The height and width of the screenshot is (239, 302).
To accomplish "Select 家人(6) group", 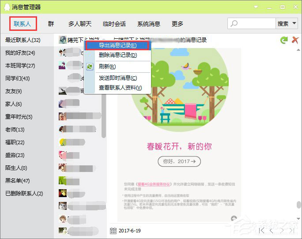I will point(27,104).
